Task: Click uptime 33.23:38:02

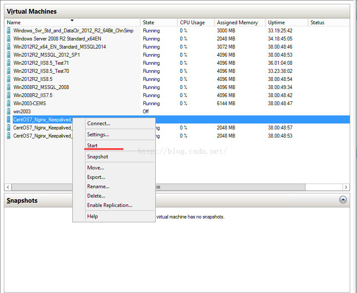Action: coord(280,71)
